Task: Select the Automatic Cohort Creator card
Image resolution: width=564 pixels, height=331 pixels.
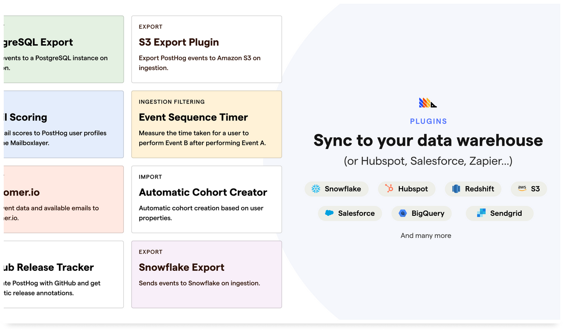Action: [x=206, y=199]
